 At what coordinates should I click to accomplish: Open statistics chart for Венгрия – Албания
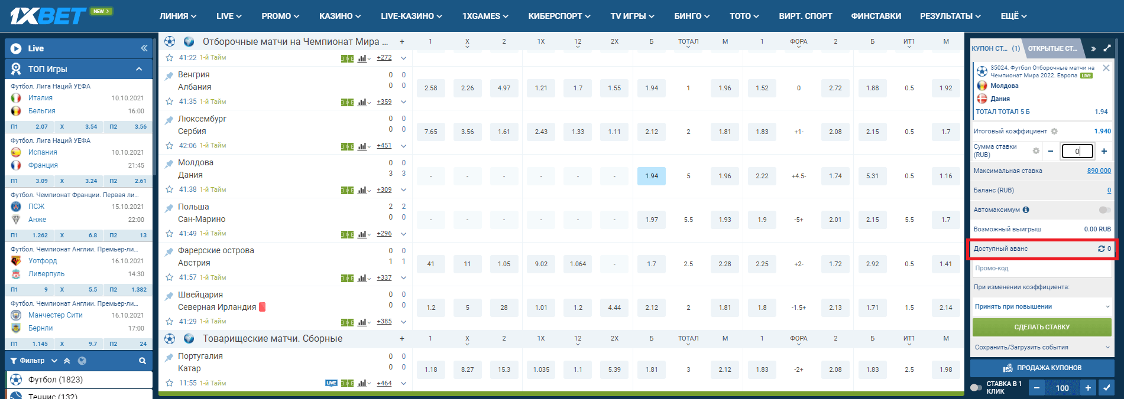tap(362, 102)
